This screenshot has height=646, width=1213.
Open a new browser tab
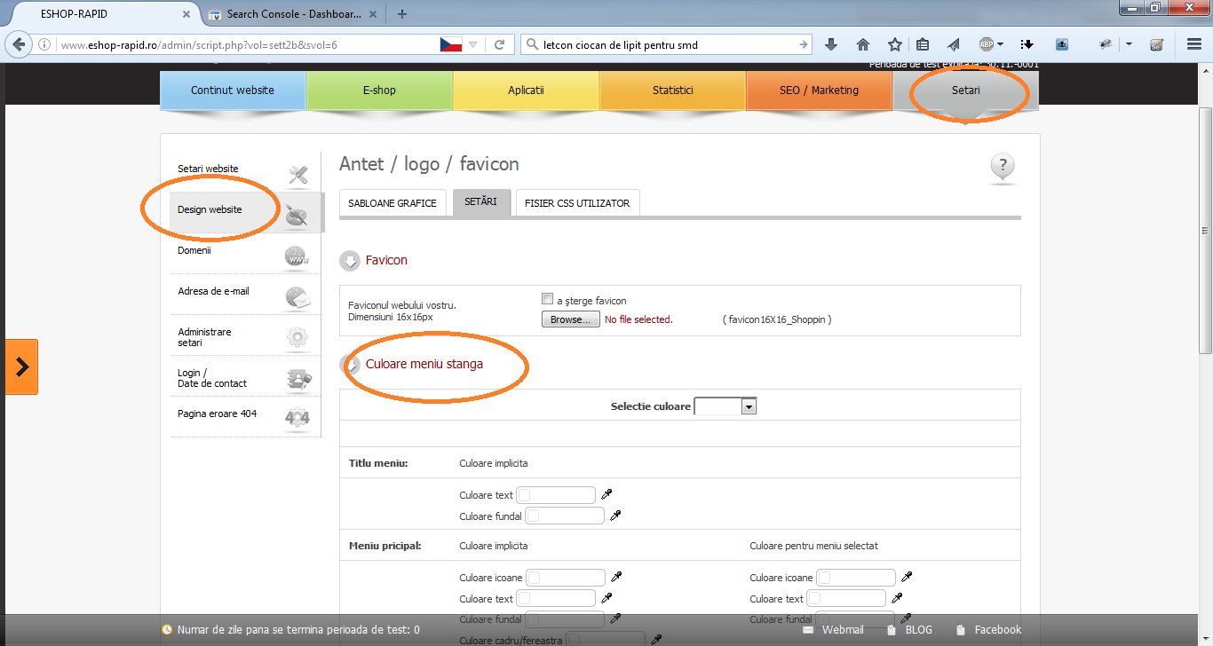click(402, 14)
